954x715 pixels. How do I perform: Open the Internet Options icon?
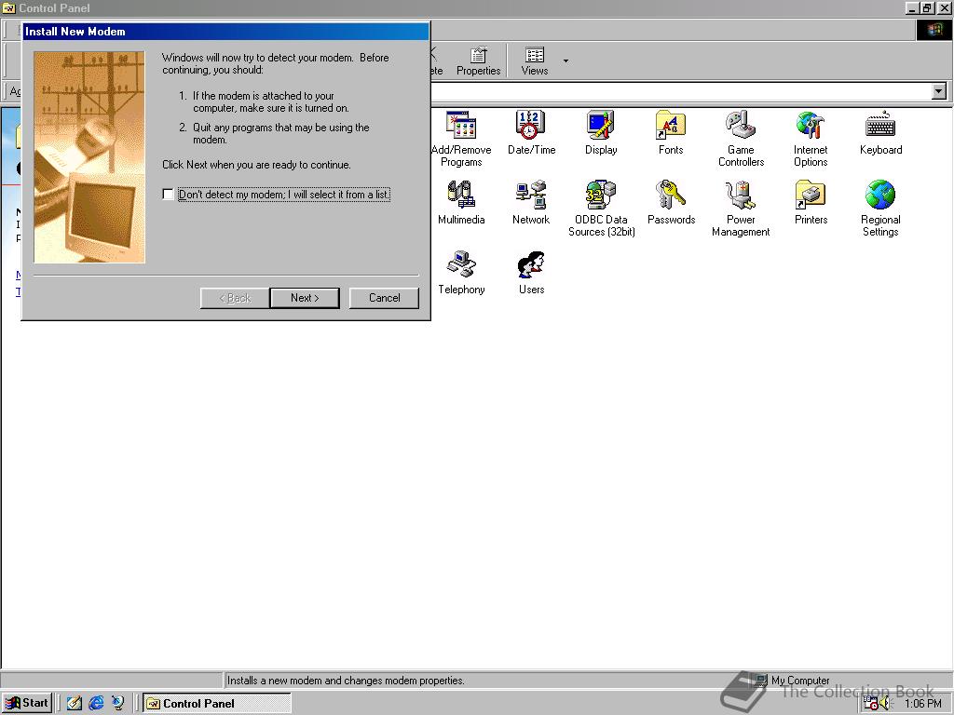coord(811,139)
